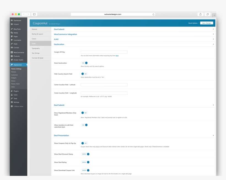Toggle Show Deal Rating switch
This screenshot has height=180, width=226.
[85, 162]
